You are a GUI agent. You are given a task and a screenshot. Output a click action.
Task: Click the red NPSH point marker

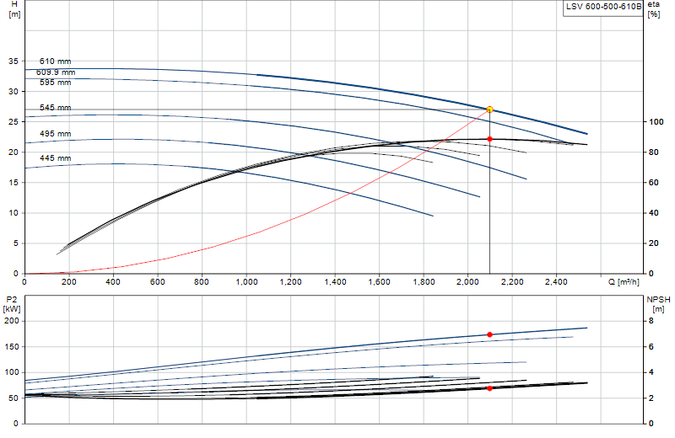(x=489, y=388)
